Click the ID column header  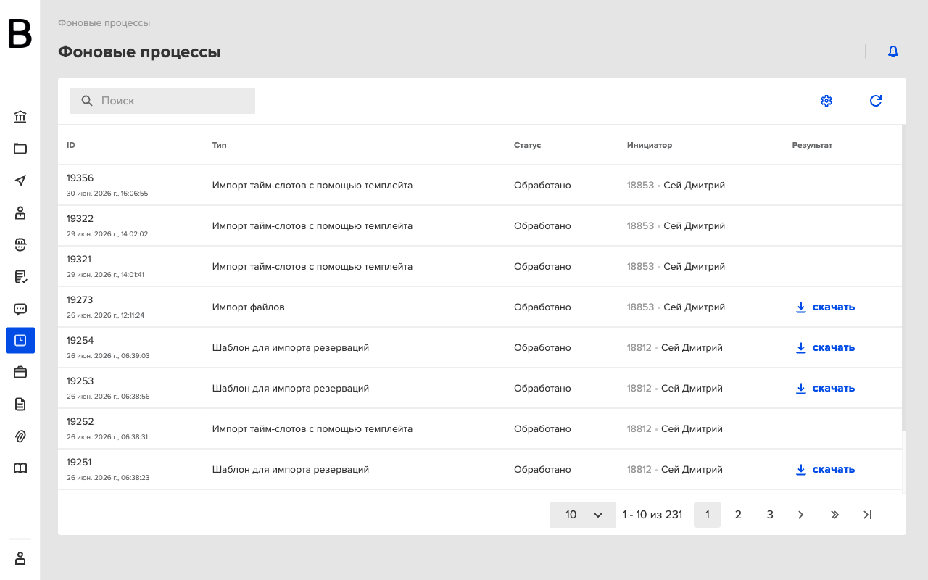click(71, 145)
